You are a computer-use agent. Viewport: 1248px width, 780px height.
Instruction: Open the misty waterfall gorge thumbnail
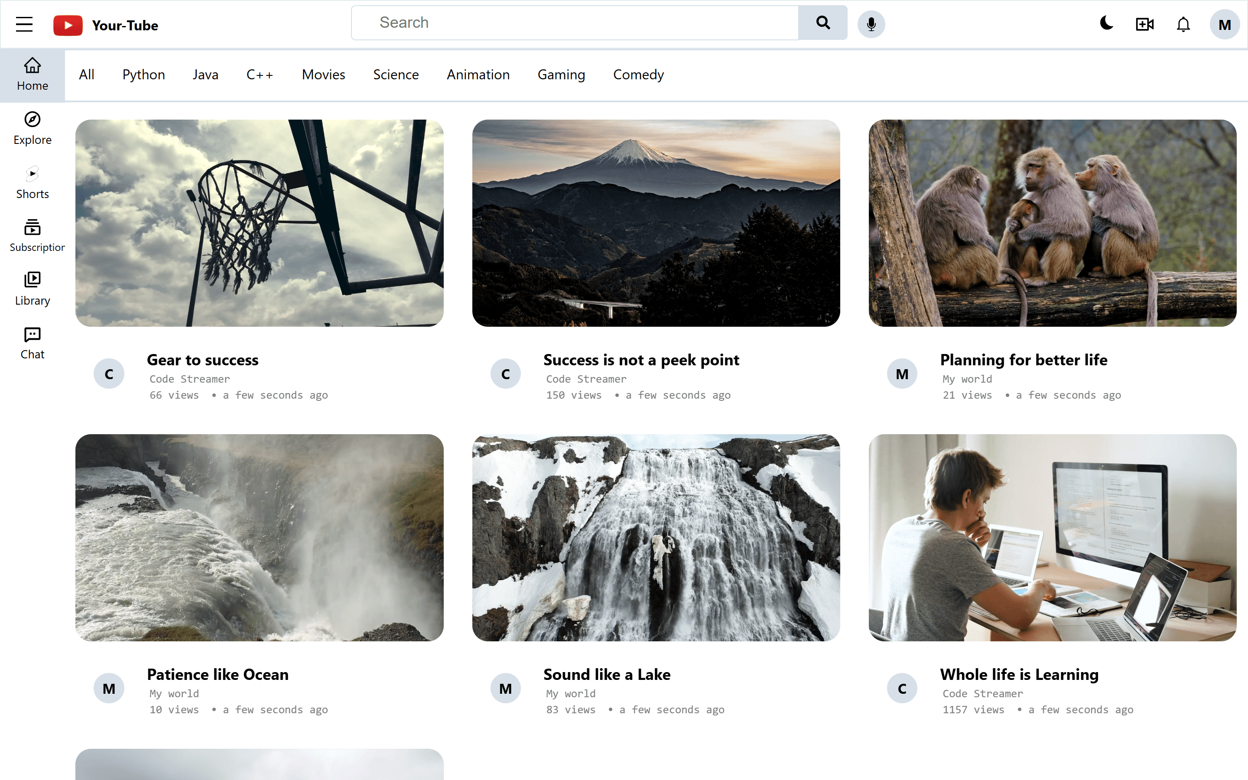(260, 537)
